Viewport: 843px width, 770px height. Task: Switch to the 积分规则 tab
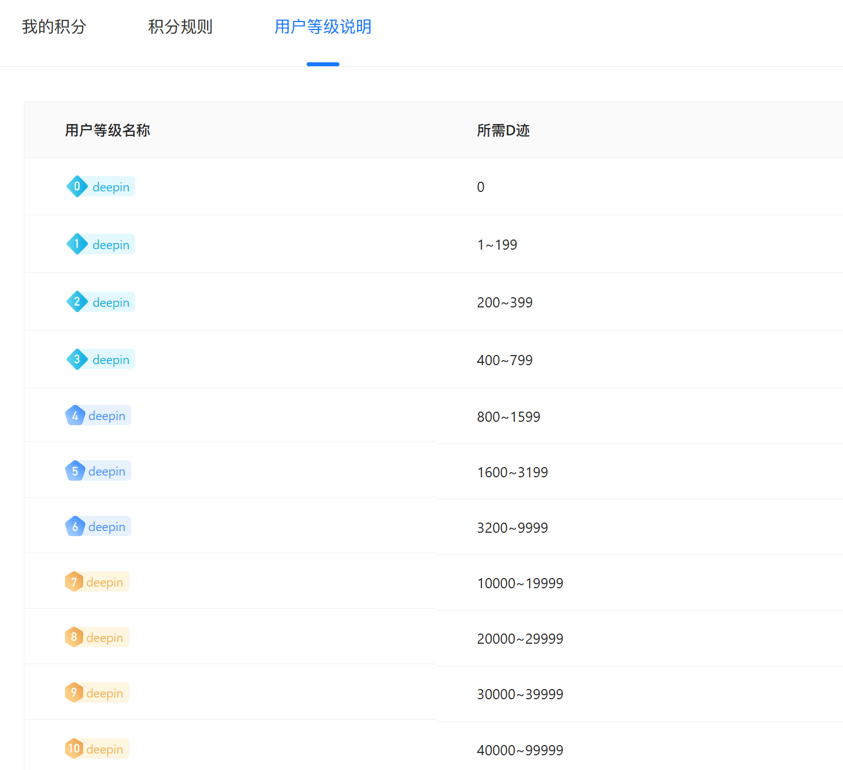(180, 27)
